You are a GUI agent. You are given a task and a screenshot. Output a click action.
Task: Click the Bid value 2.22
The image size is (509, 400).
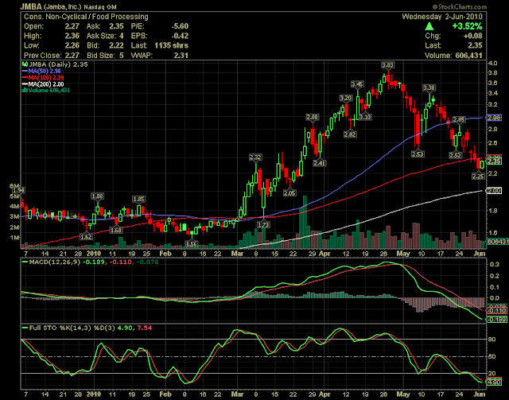[x=116, y=45]
